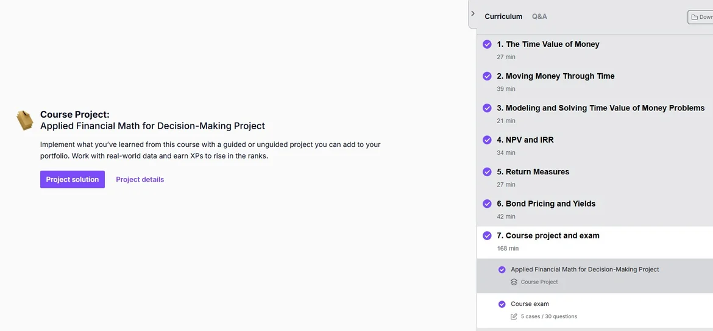Image resolution: width=713 pixels, height=331 pixels.
Task: Click completed checkmark for The Time Value of Money
Action: coord(487,44)
